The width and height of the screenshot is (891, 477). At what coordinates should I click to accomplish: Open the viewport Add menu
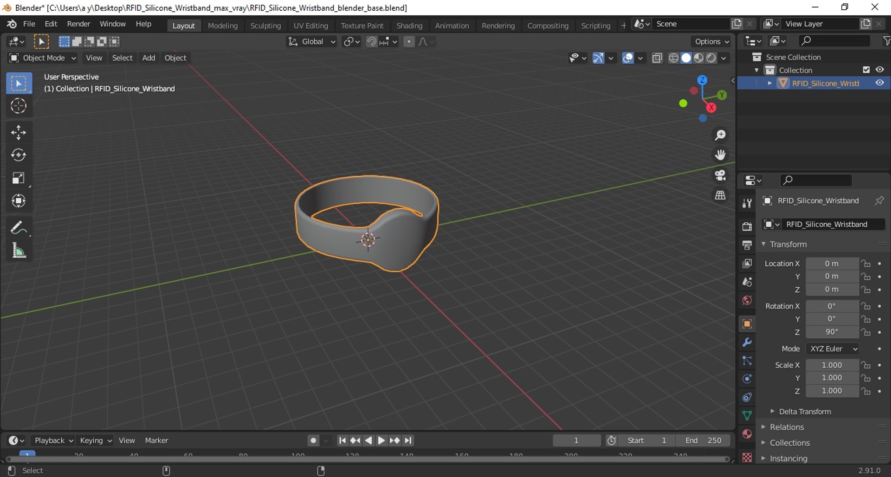(148, 58)
